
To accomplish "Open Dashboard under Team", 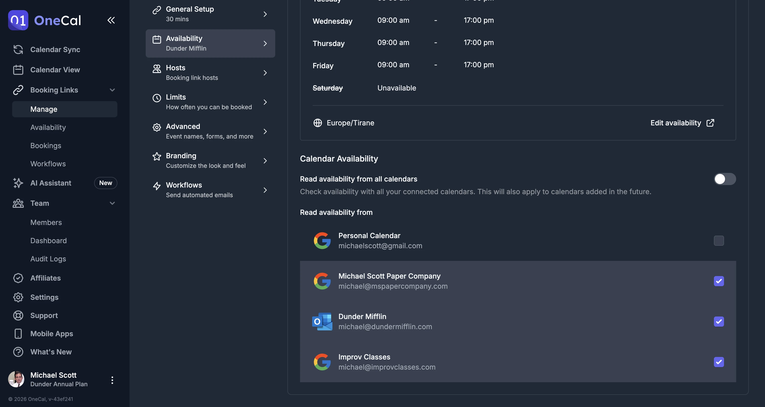I will 48,241.
